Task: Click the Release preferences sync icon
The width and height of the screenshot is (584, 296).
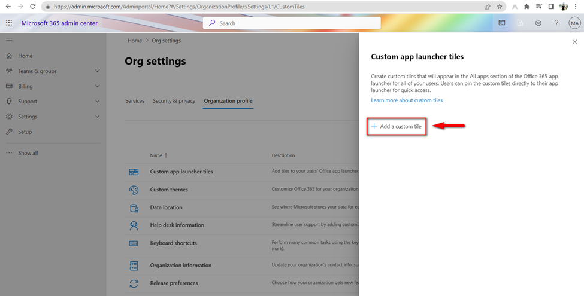Action: (134, 283)
